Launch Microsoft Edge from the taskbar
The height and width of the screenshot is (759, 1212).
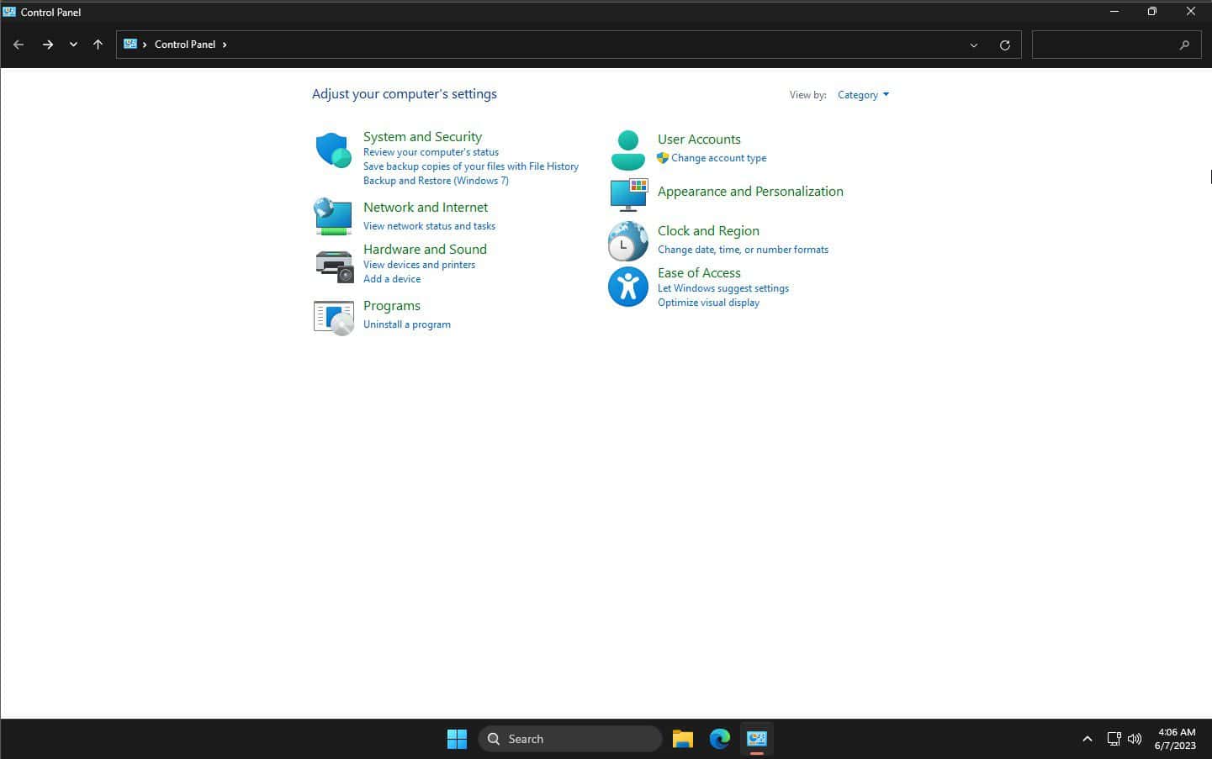click(x=720, y=739)
